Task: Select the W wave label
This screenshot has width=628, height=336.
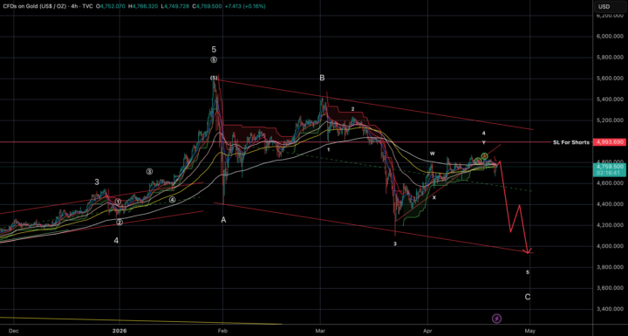Action: click(x=432, y=154)
